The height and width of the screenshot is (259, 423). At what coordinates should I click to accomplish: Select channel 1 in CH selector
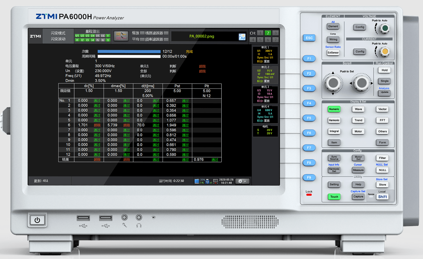[x=260, y=33]
